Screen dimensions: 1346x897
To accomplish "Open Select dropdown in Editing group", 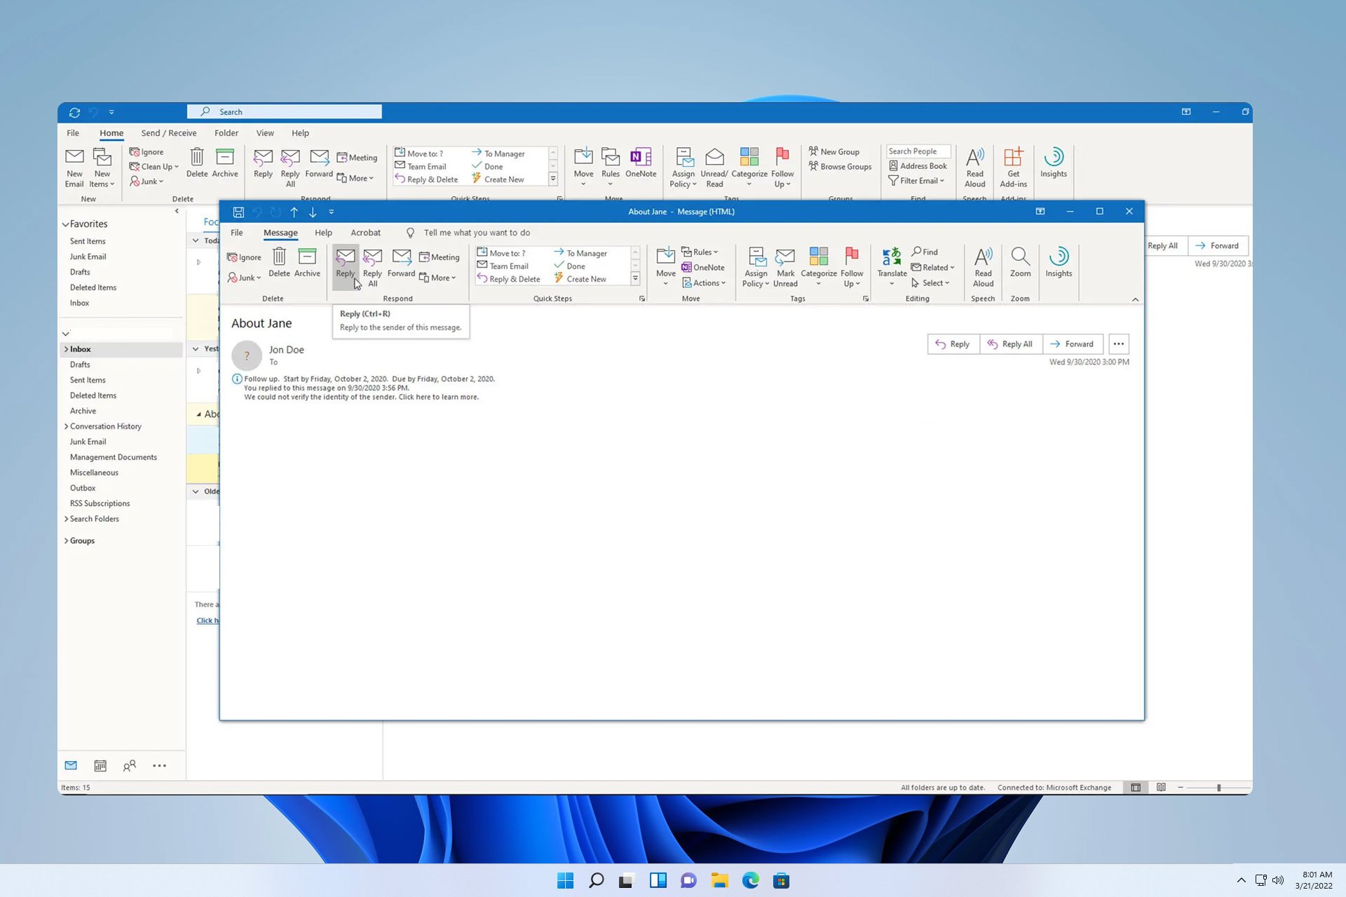I will [930, 283].
